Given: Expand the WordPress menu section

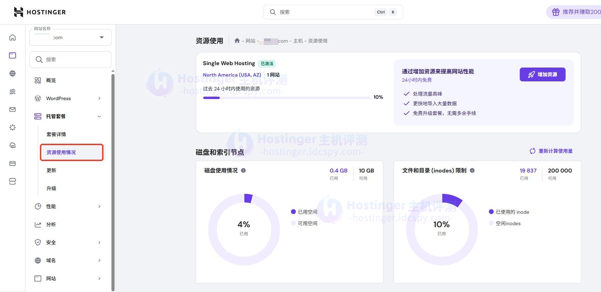Looking at the screenshot, I should pyautogui.click(x=99, y=98).
